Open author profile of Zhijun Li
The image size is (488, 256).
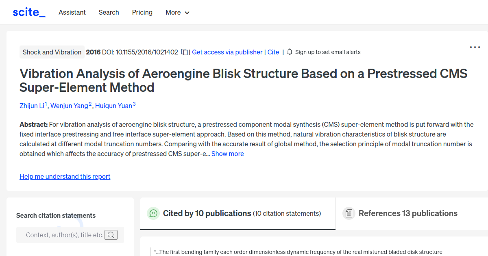point(32,106)
